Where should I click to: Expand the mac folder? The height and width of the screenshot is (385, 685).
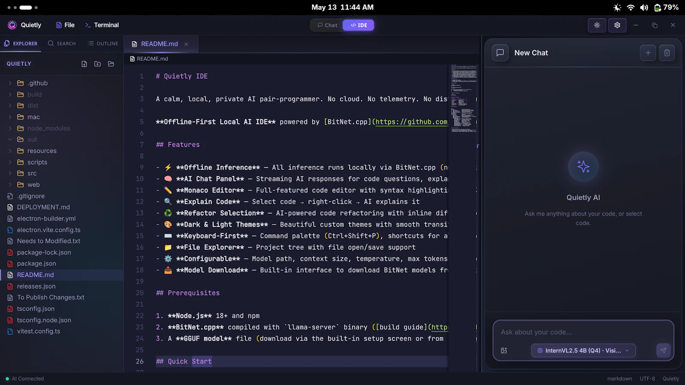tap(62, 117)
